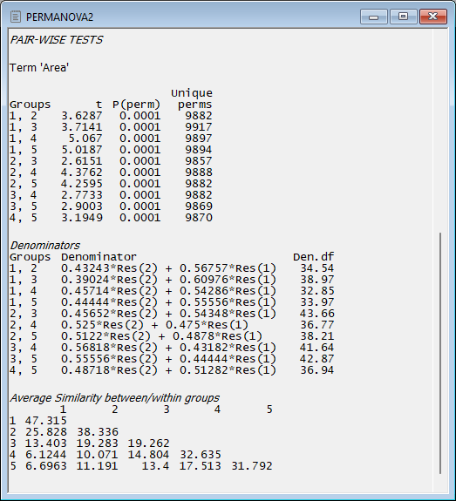
Task: Click unique perms value 9917
Action: 199,127
